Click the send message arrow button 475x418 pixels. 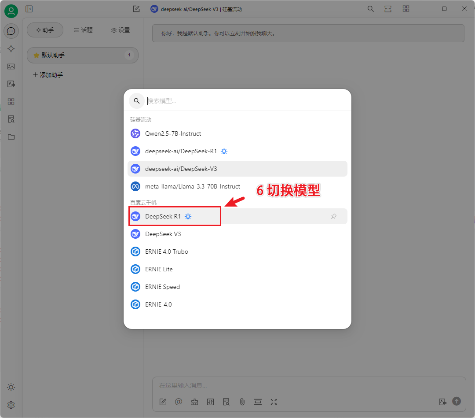click(x=457, y=401)
